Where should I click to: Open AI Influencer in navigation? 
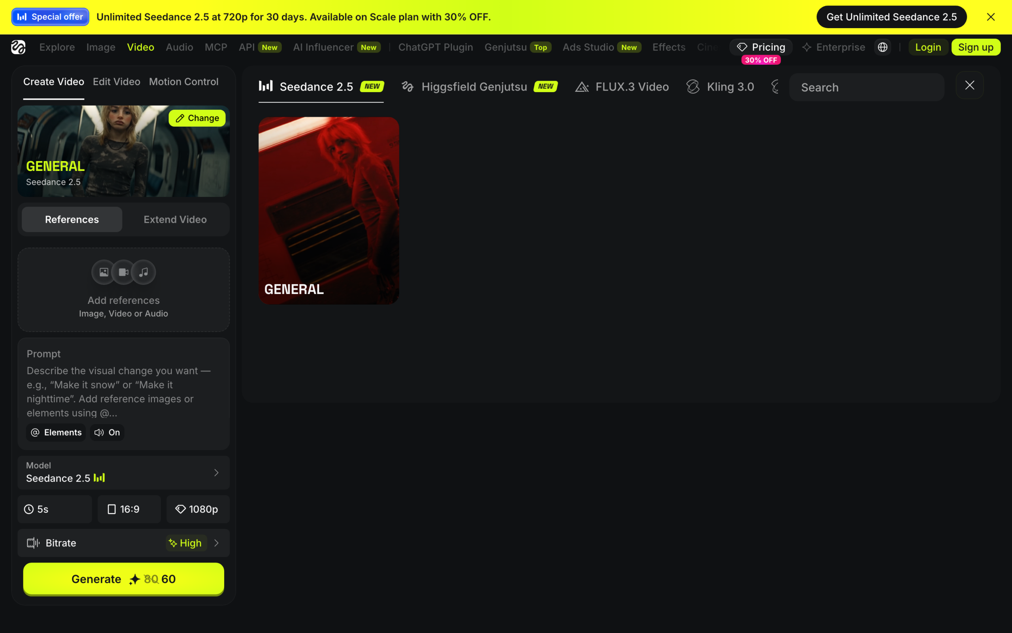tap(337, 47)
